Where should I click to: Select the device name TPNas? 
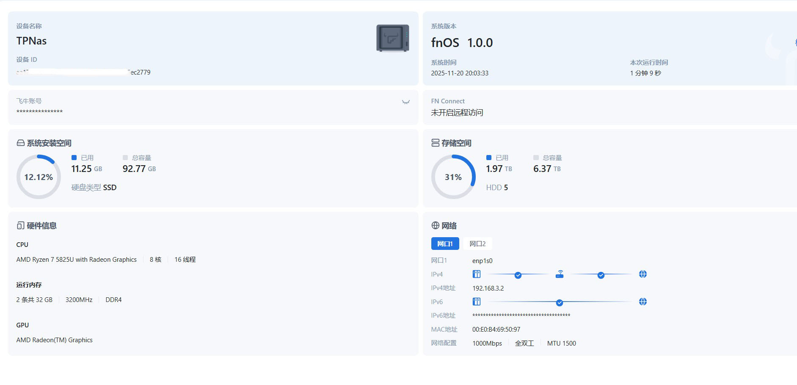pyautogui.click(x=31, y=41)
